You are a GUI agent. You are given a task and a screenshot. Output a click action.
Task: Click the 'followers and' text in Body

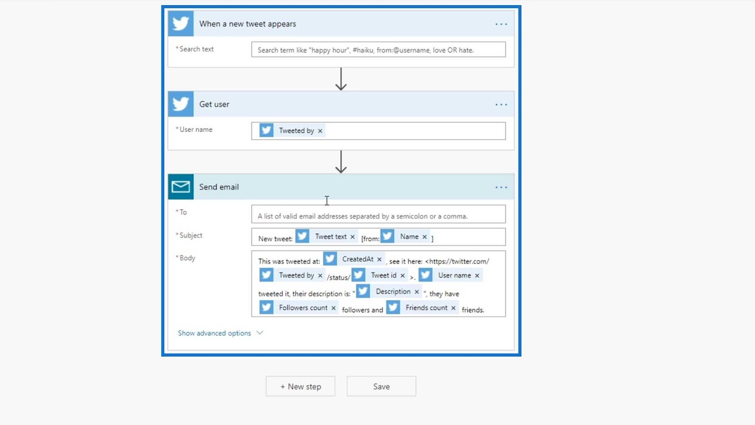click(362, 310)
